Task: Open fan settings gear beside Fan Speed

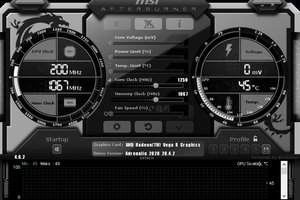Action: 106,114
